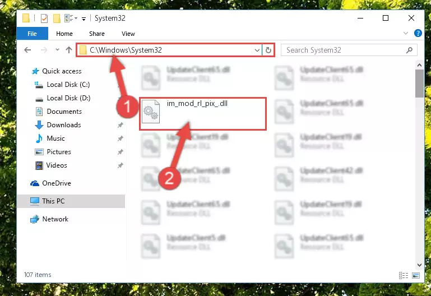Viewport: 431px width, 296px height.
Task: Click the im_mod_rl_pix_.dll file icon
Action: click(151, 112)
